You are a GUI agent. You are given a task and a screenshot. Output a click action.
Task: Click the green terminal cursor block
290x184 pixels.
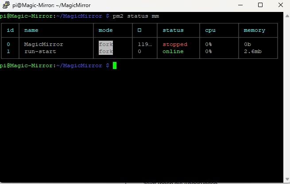click(x=114, y=65)
